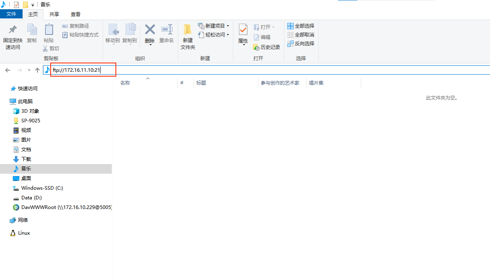
Task: Click Copy Path (复制路径) button
Action: 76,26
